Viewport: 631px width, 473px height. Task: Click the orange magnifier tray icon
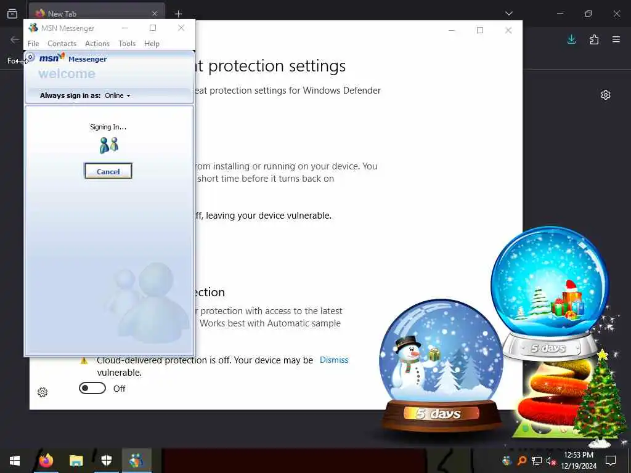tap(521, 461)
